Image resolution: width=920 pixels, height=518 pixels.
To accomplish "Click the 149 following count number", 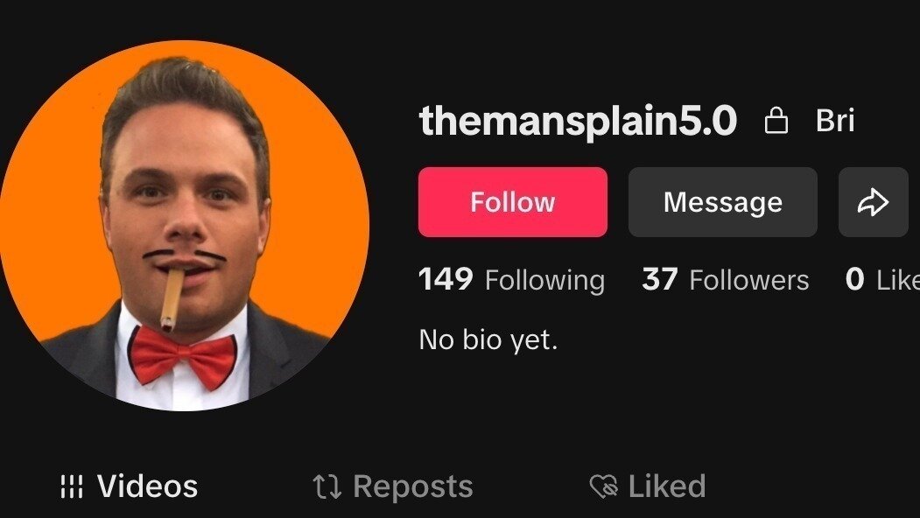I will 446,278.
